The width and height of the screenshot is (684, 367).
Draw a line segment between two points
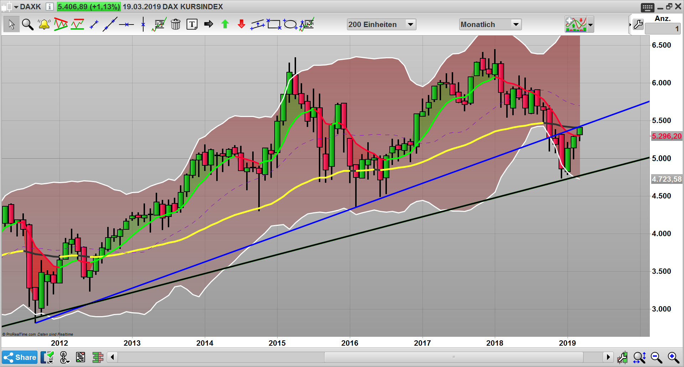coord(94,24)
